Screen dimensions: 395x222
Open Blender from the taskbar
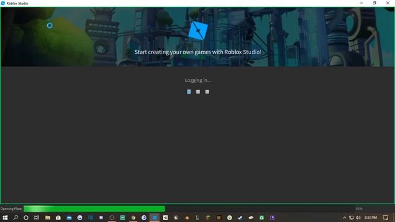tap(186, 218)
